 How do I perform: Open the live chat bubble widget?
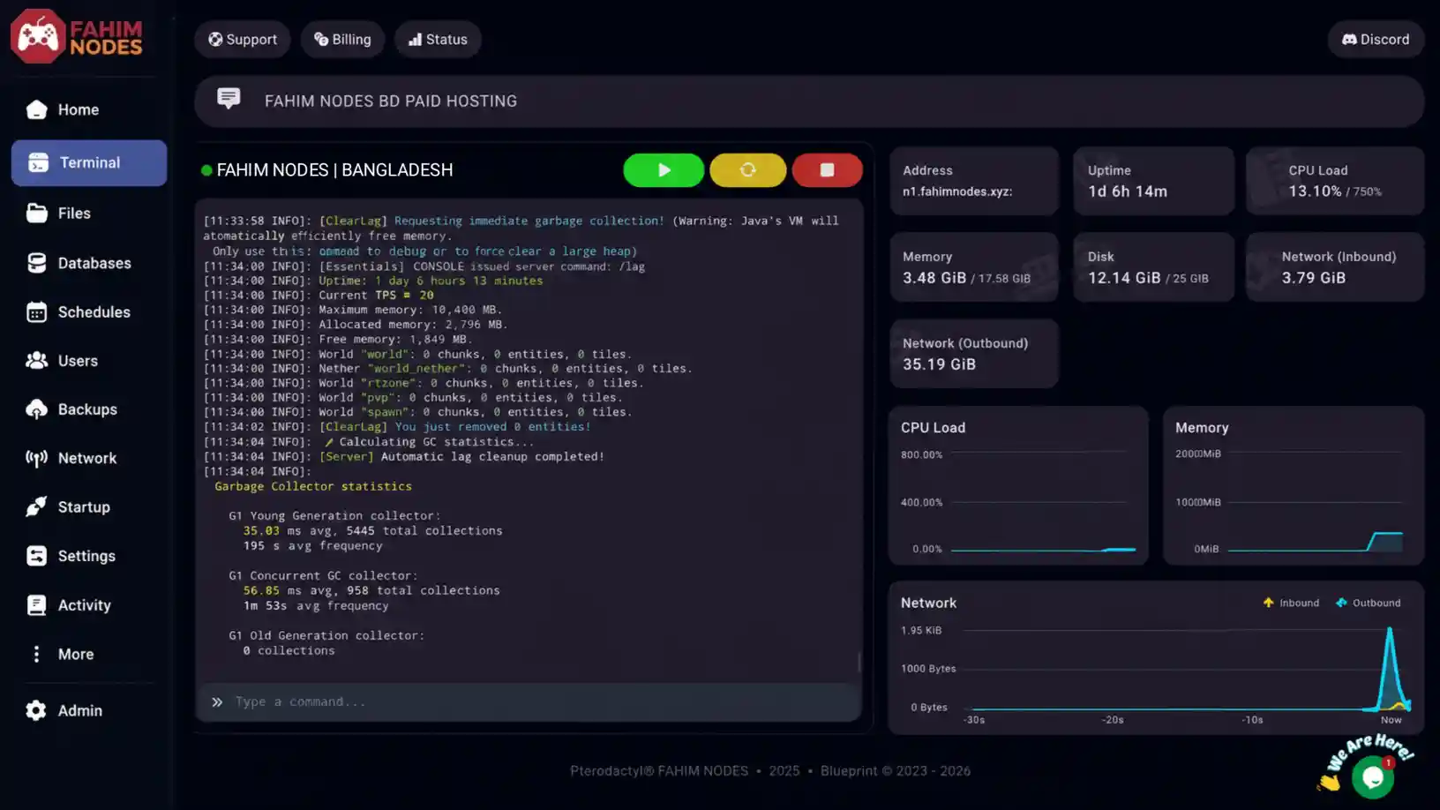pos(1372,777)
